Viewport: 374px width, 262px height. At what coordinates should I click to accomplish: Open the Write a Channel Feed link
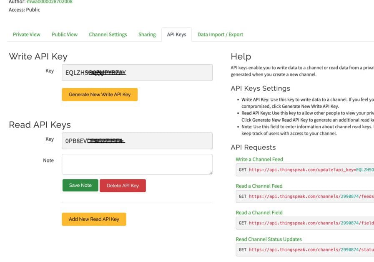pos(259,159)
